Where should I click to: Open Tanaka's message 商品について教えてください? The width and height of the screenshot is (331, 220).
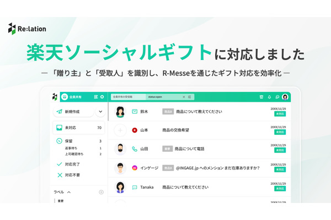[185, 187]
